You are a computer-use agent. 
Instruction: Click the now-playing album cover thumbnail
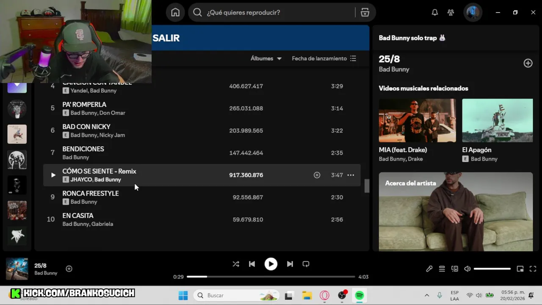click(17, 269)
